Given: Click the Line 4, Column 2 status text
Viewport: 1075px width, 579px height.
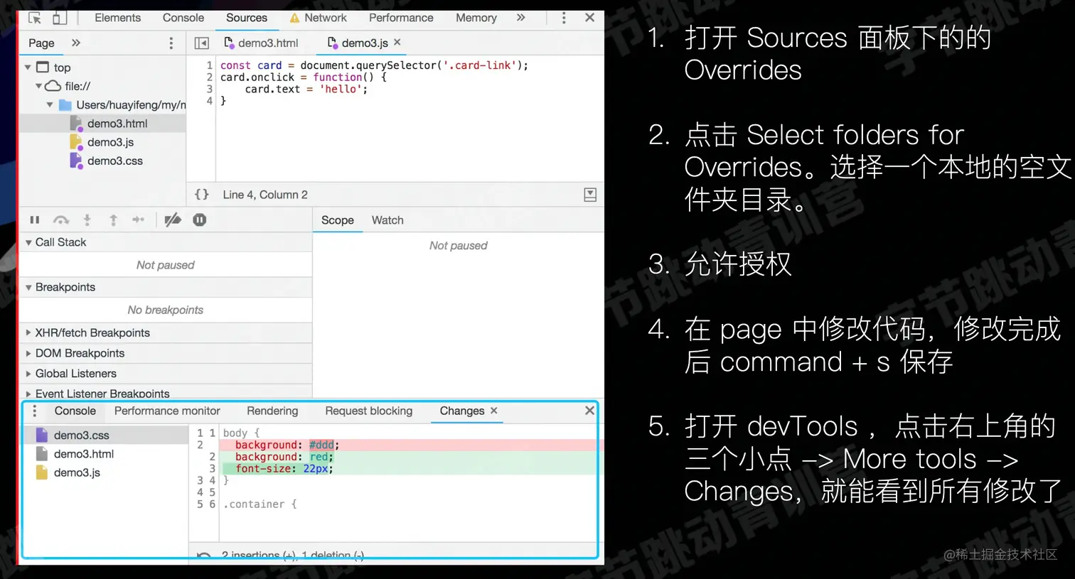Looking at the screenshot, I should [265, 195].
